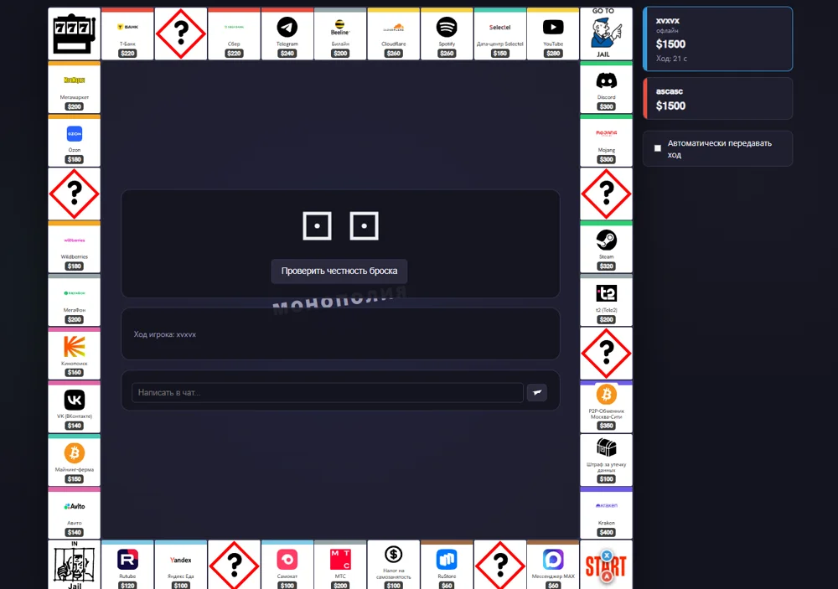
Task: Select the ascasc player card
Action: click(x=718, y=98)
